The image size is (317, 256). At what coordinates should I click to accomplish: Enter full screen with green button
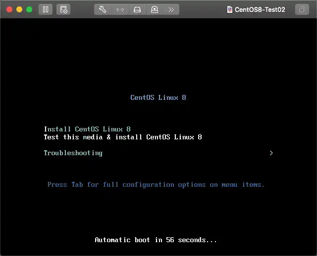(x=29, y=9)
